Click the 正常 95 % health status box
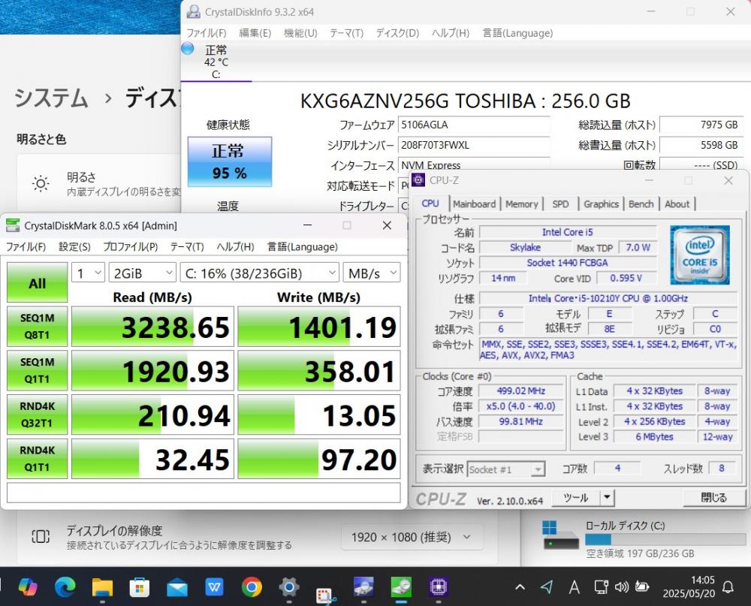The height and width of the screenshot is (606, 751). pos(230,162)
